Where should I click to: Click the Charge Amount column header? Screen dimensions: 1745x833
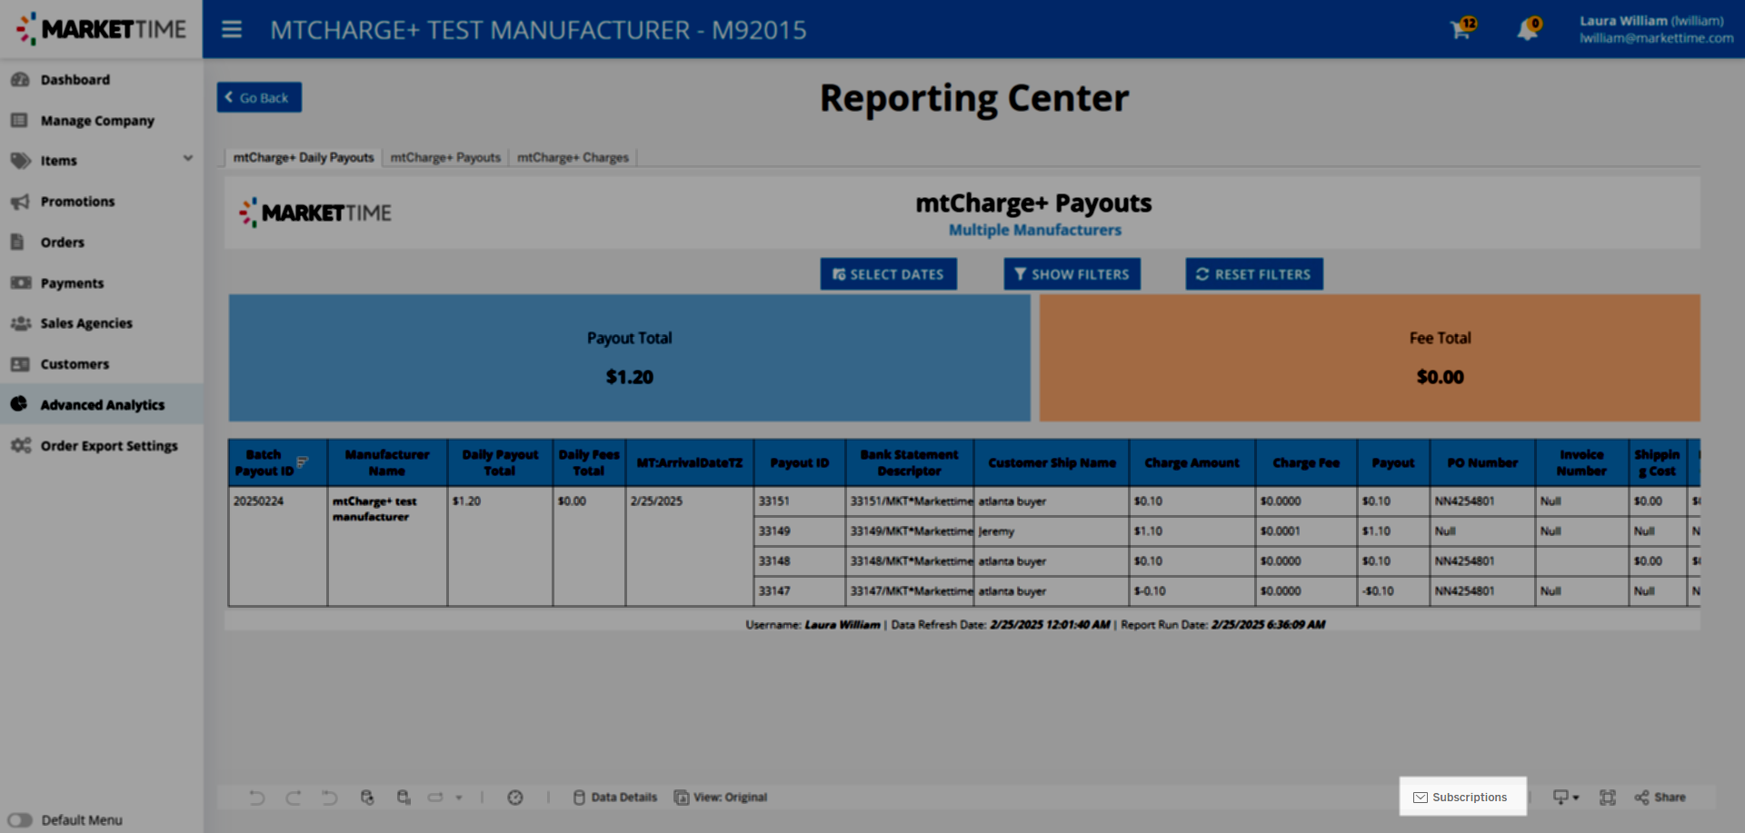click(1192, 462)
